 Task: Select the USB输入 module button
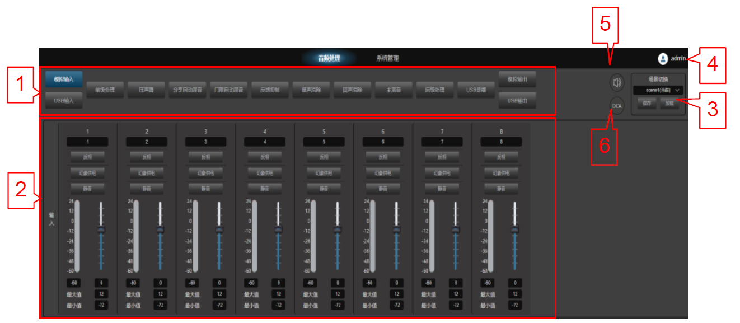[x=64, y=100]
